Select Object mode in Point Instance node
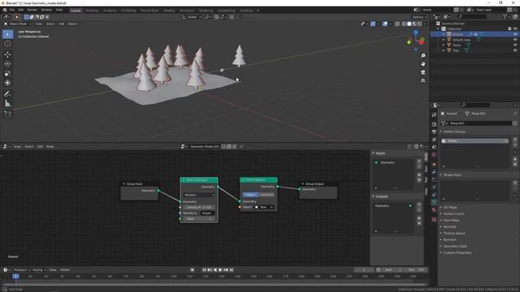Viewport: 520px width, 292px height. (250, 195)
